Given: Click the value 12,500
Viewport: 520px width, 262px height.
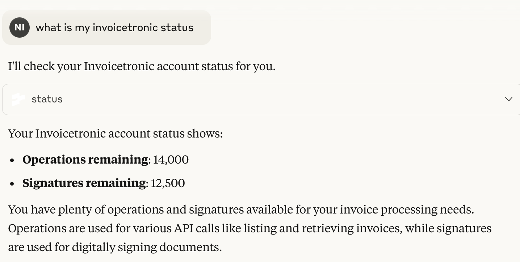Looking at the screenshot, I should pyautogui.click(x=168, y=183).
